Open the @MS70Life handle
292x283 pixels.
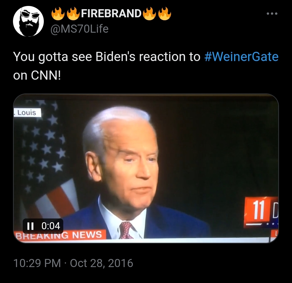pyautogui.click(x=79, y=29)
